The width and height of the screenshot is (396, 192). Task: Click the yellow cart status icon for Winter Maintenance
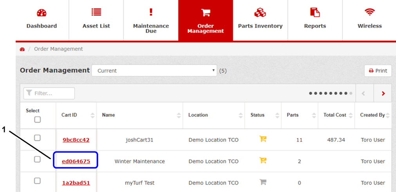[263, 161]
